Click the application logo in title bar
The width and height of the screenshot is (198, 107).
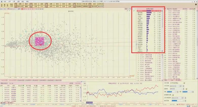click(x=1, y=1)
